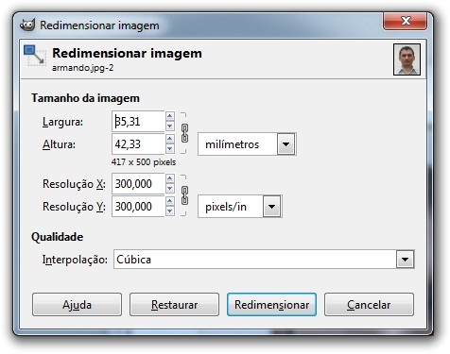The height and width of the screenshot is (354, 450).
Task: Confirm with the Redimensionar button
Action: point(271,305)
